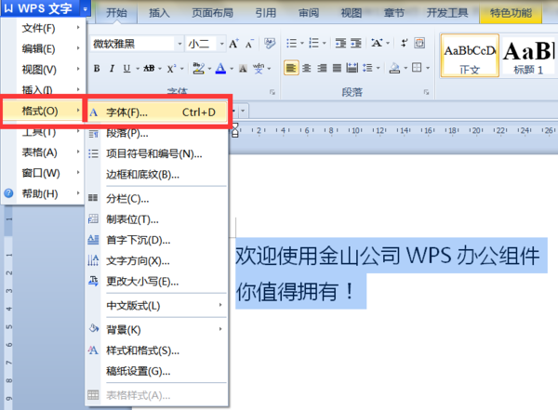Click bullets and numbering menu icon
Screen dimensions: 558x410
[93, 153]
